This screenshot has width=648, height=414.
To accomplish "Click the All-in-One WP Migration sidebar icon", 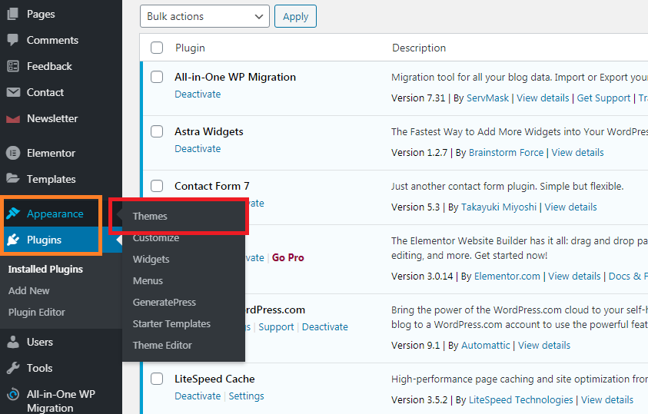I will pyautogui.click(x=13, y=394).
